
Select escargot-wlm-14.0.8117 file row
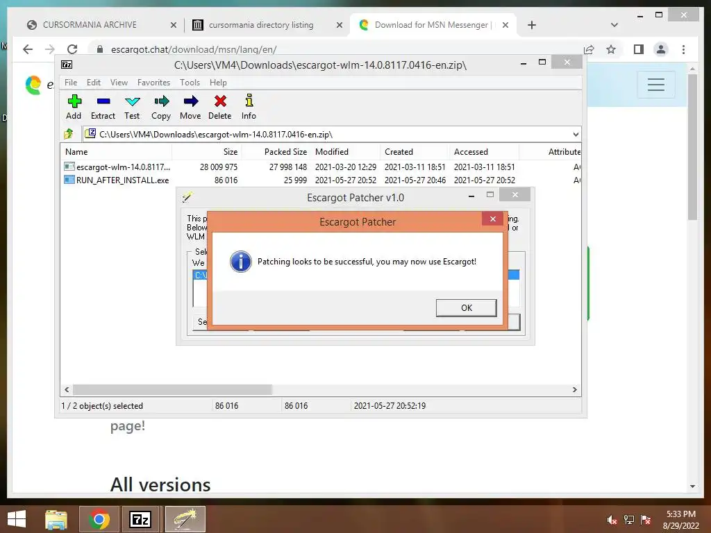(x=321, y=167)
